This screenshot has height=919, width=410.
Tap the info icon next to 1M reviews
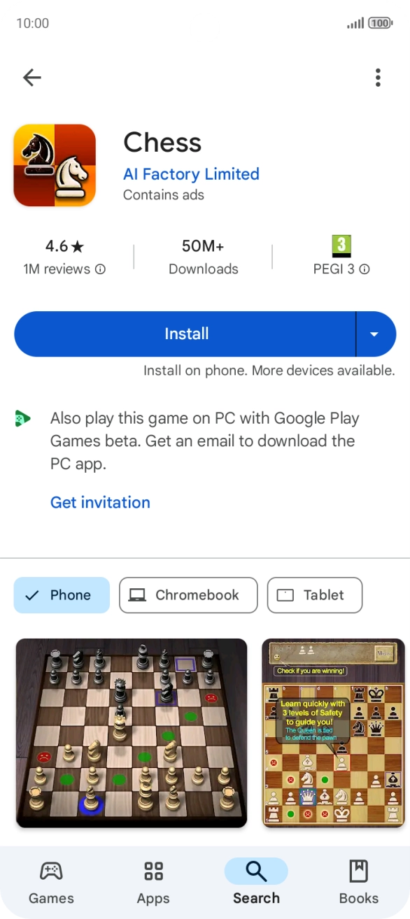point(100,269)
